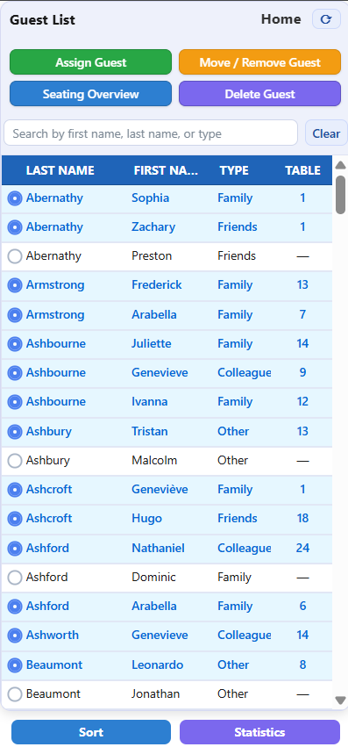Sort by the LAST NAME column header

click(x=60, y=170)
